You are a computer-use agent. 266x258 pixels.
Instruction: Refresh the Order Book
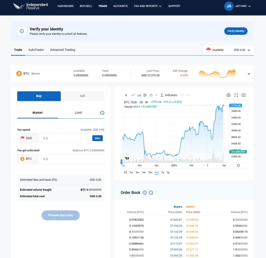tap(151, 193)
